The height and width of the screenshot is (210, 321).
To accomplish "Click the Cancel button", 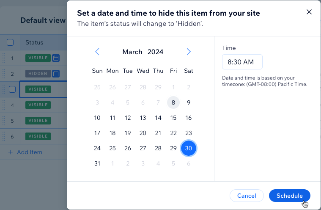I will tap(247, 196).
